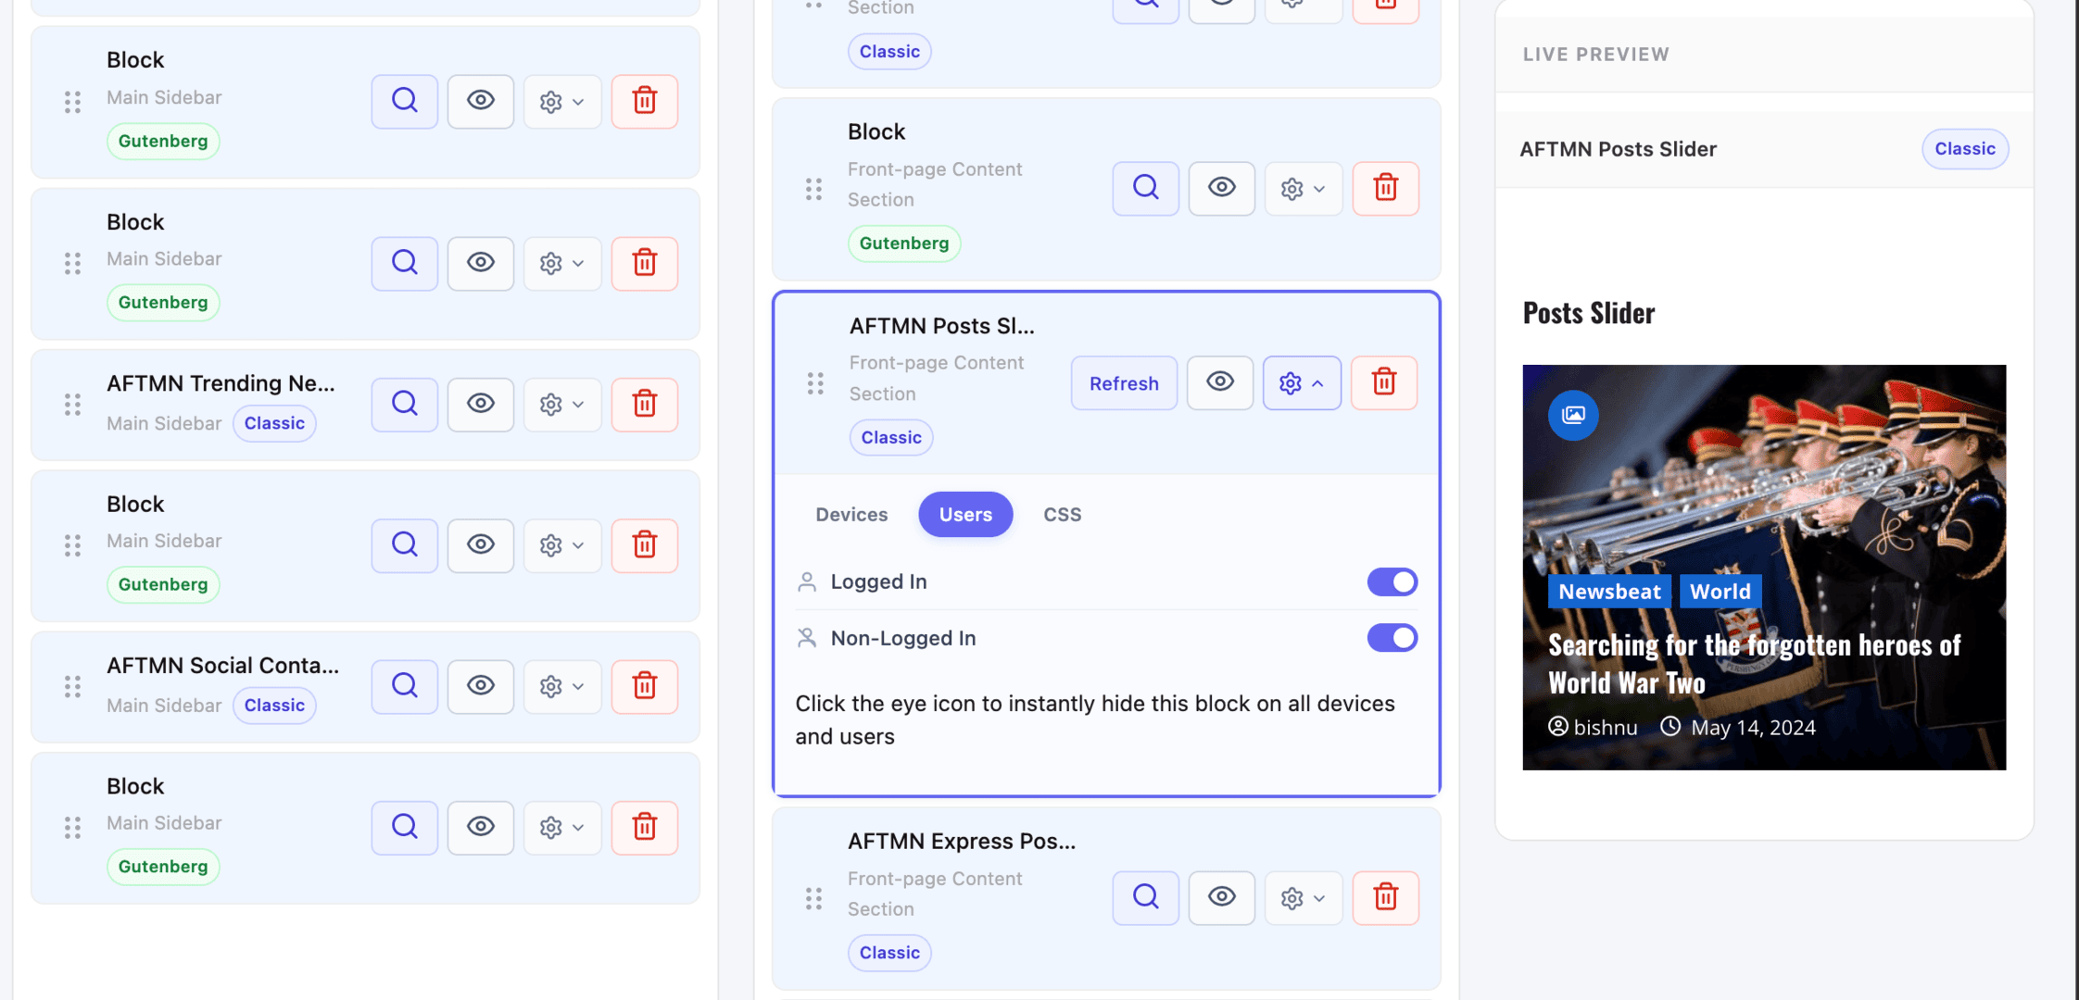Delete the AFTMN Posts Slider widget
This screenshot has width=2079, height=1000.
[x=1384, y=382]
